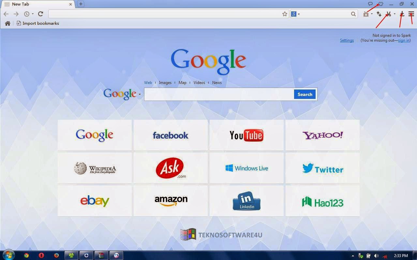Launch Chrome from the taskbar
Screen dimensions: 417x260
coord(26,255)
